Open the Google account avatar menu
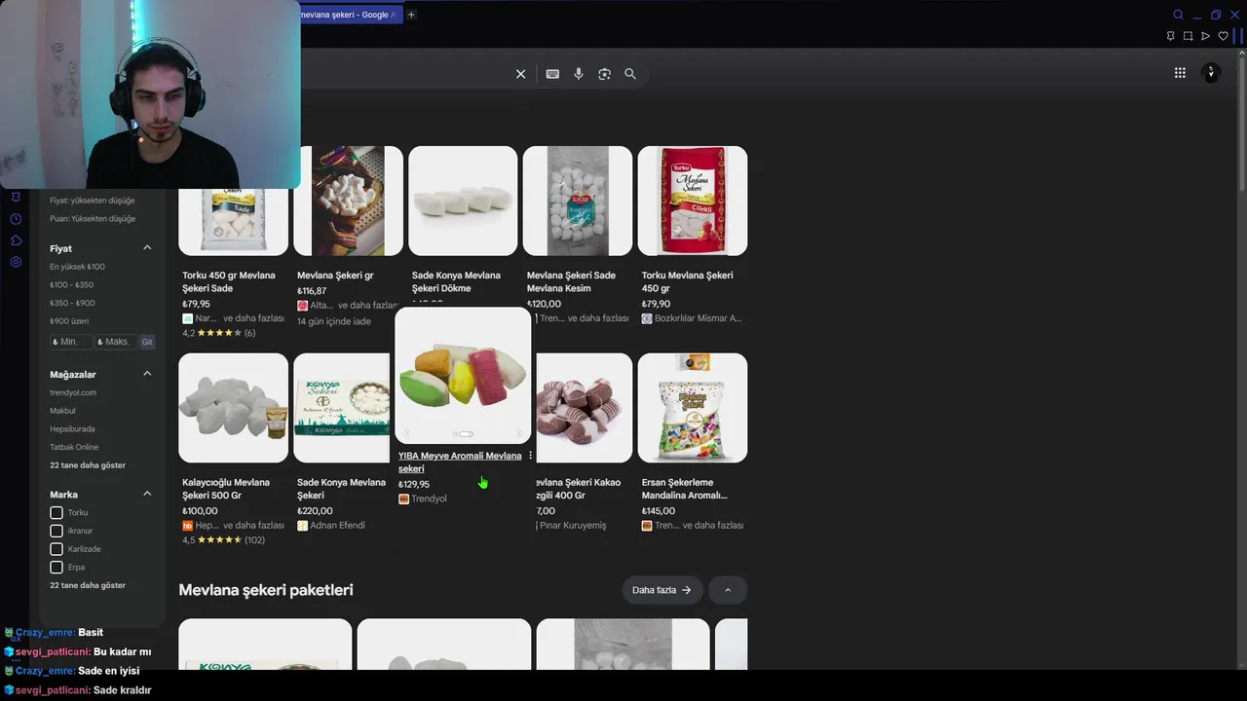This screenshot has width=1247, height=701. pyautogui.click(x=1211, y=73)
